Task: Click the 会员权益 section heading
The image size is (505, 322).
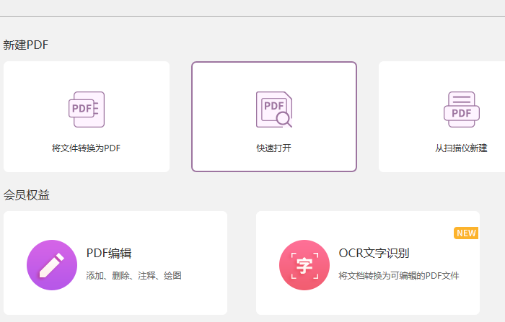Action: pyautogui.click(x=27, y=195)
